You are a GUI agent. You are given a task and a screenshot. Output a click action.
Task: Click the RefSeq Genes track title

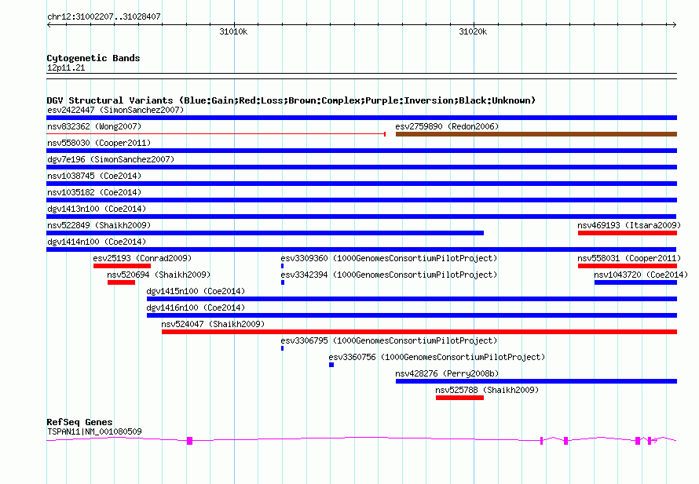pyautogui.click(x=79, y=422)
